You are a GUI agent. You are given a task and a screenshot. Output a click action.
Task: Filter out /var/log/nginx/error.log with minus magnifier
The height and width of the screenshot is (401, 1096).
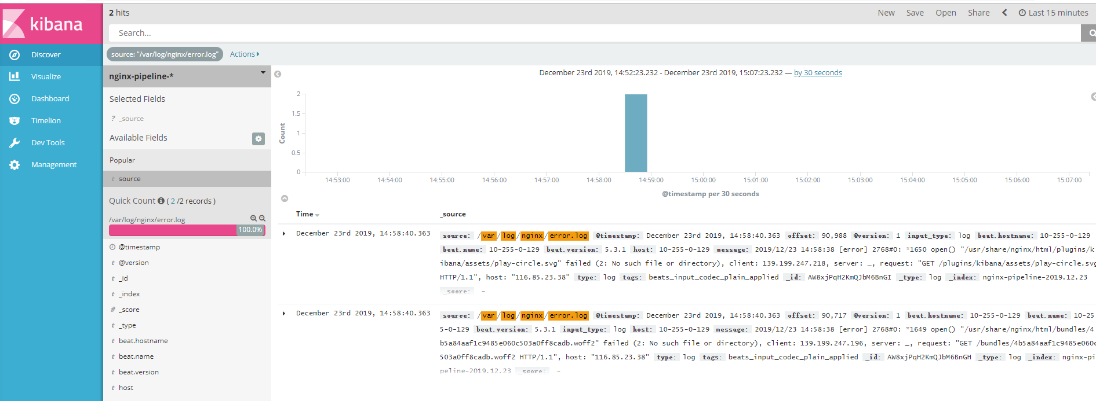262,218
